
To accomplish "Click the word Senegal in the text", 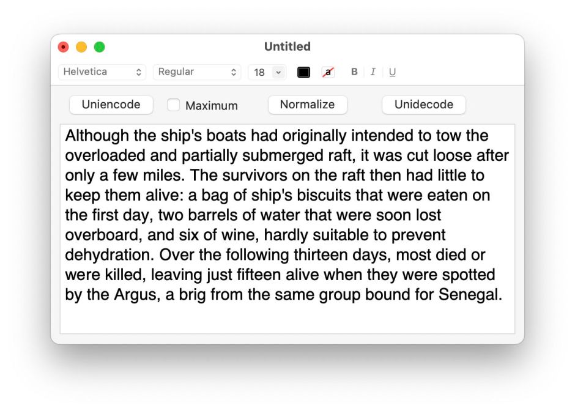I will pos(469,295).
